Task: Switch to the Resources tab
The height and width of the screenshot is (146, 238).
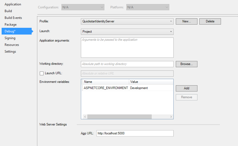Action: click(12, 45)
